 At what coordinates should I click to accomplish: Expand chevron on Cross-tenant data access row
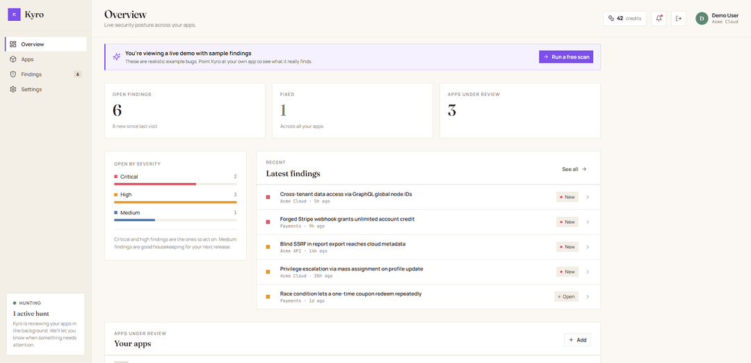pyautogui.click(x=588, y=197)
